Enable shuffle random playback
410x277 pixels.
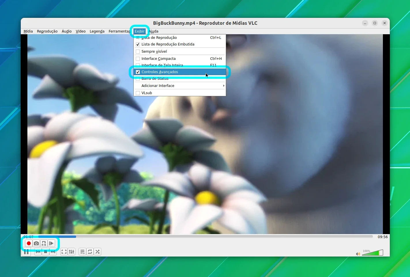click(97, 252)
